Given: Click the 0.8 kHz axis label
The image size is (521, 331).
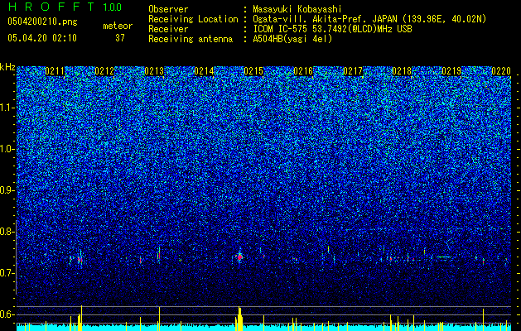Looking at the screenshot, I should pyautogui.click(x=7, y=232).
